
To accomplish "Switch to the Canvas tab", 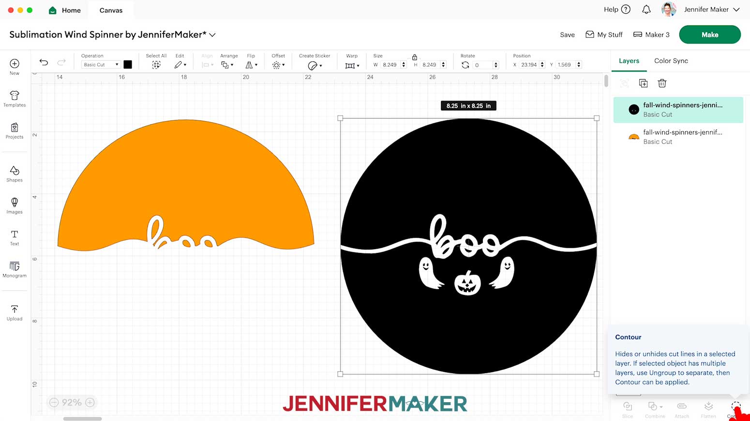I will coord(111,10).
